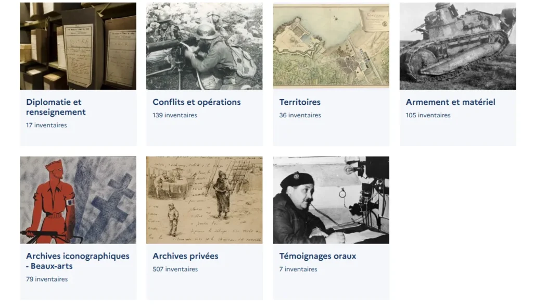
Task: Click the radio operator photo thumbnail
Action: [331, 200]
